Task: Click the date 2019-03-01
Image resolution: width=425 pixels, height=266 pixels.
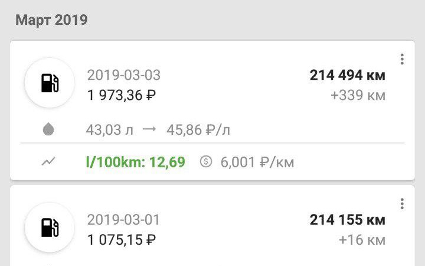Action: click(x=123, y=220)
